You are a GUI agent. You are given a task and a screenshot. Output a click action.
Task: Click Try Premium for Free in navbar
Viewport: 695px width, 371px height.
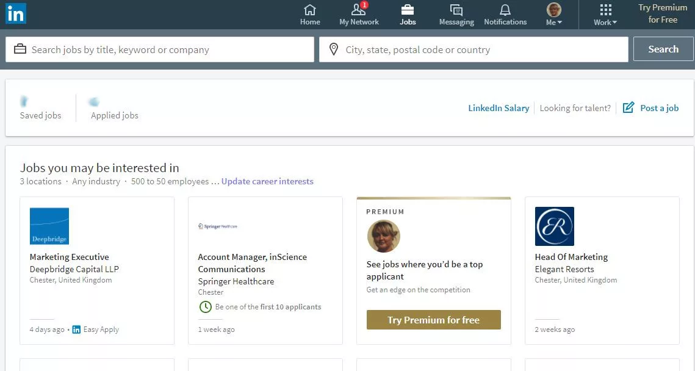663,13
